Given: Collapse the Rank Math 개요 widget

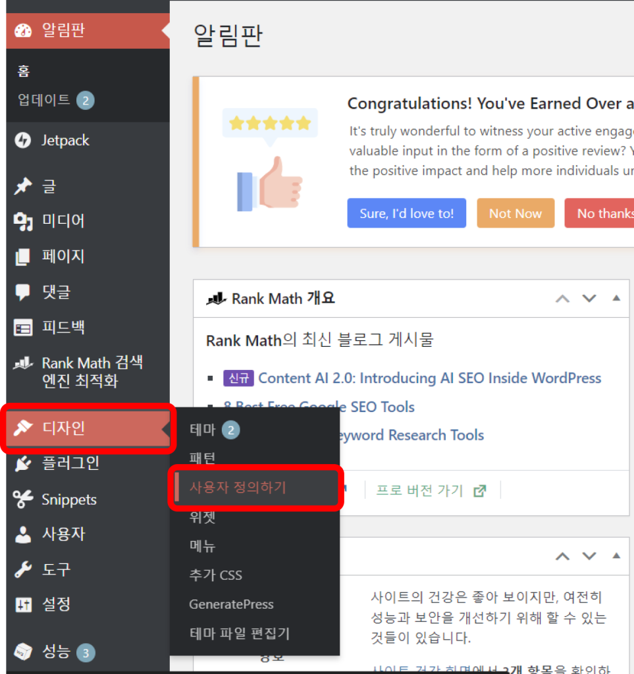Looking at the screenshot, I should point(616,298).
